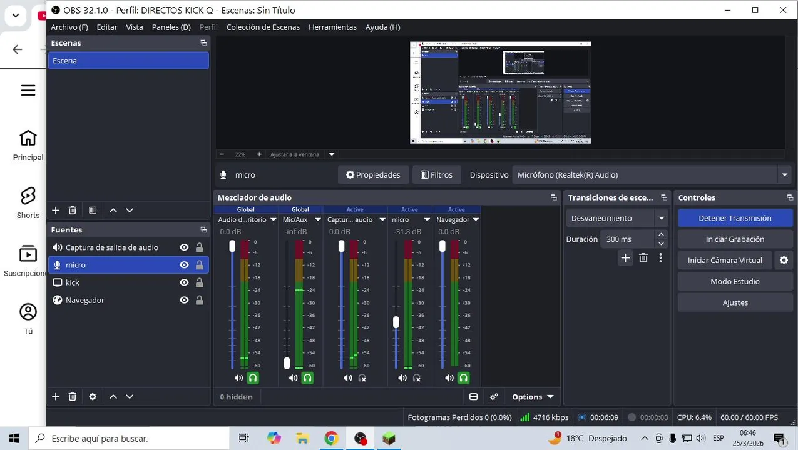The height and width of the screenshot is (450, 798).
Task: Open virtual camera settings gear icon
Action: point(784,261)
